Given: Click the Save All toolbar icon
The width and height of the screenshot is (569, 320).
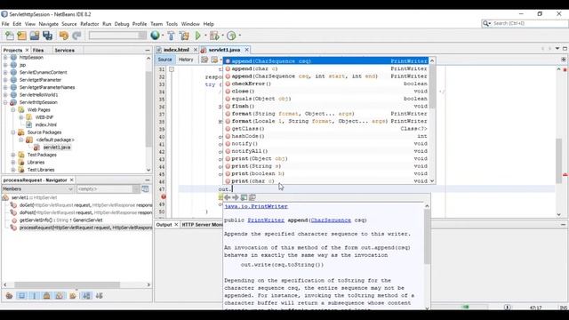Looking at the screenshot, I should tap(47, 36).
